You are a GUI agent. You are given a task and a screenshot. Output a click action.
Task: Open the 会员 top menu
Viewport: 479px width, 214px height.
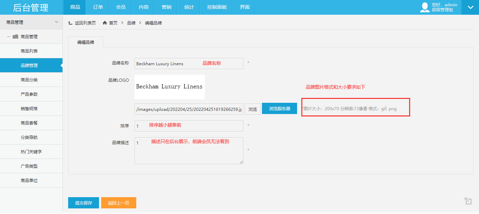[120, 7]
